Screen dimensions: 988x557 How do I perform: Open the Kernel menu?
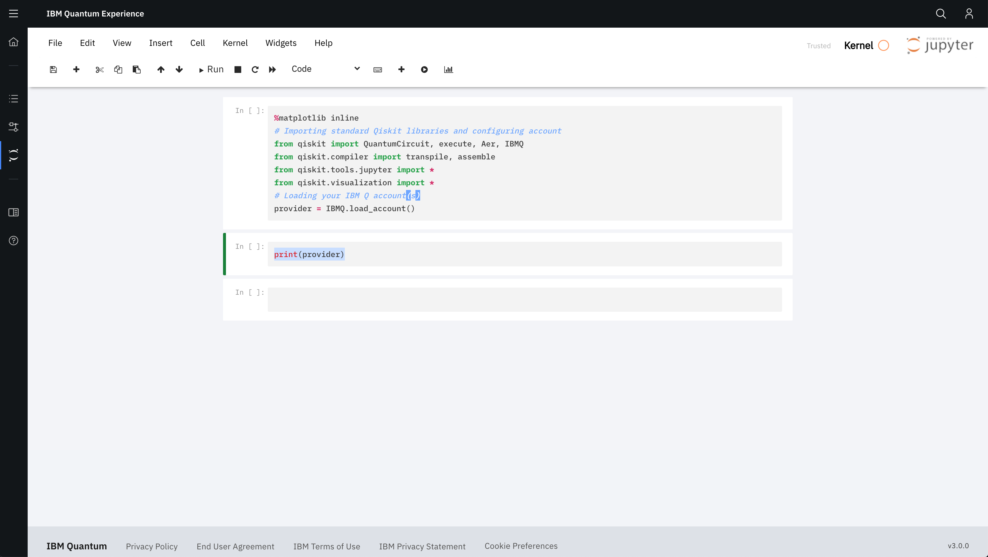click(235, 43)
